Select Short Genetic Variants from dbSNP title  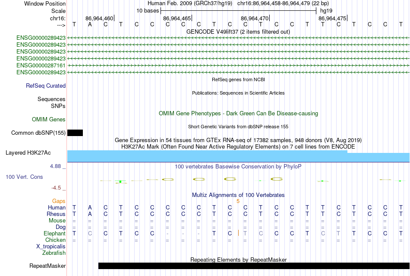238,127
